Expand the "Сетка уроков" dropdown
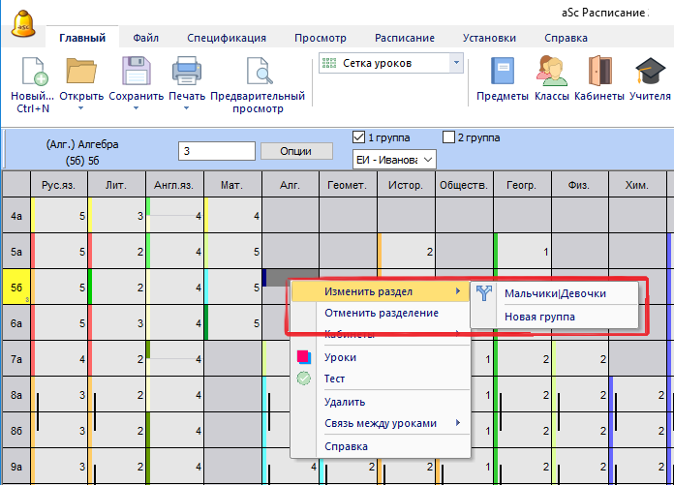674x485 pixels. pos(455,63)
